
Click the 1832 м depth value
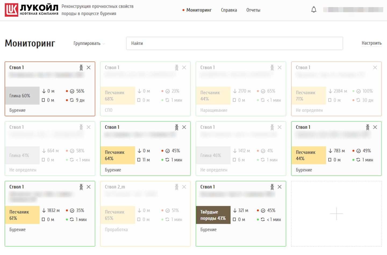click(x=53, y=210)
